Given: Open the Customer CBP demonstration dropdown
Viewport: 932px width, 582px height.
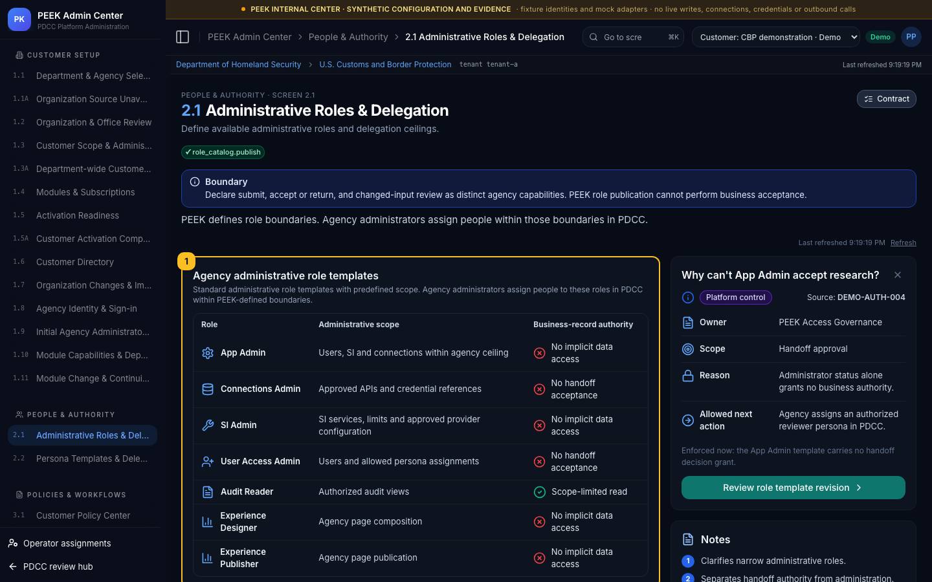Looking at the screenshot, I should pyautogui.click(x=776, y=37).
